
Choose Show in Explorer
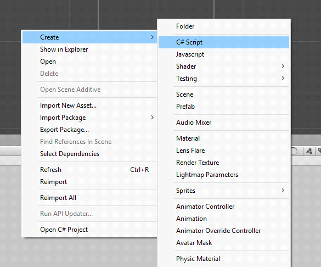(x=89, y=49)
